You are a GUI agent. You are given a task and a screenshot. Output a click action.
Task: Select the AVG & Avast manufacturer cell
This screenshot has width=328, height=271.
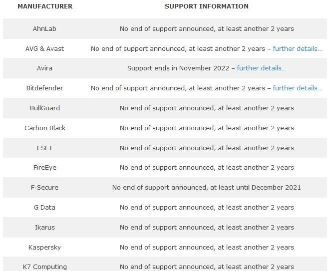pyautogui.click(x=44, y=49)
